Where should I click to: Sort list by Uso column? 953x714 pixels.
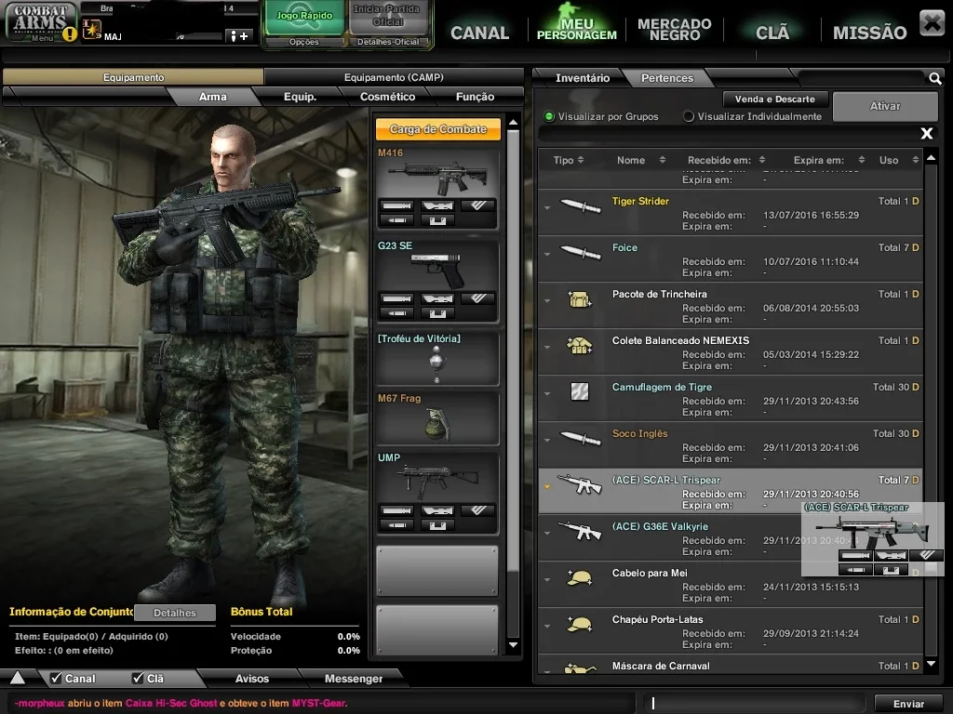(898, 160)
